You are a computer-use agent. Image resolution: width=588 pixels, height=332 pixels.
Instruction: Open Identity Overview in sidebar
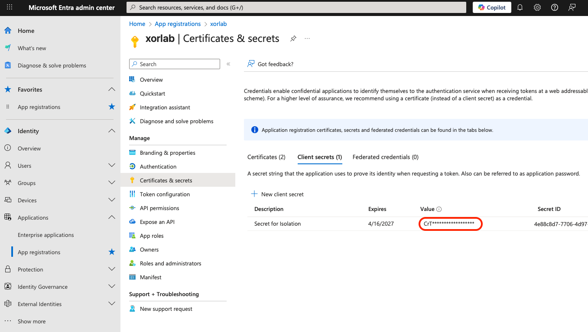[29, 148]
